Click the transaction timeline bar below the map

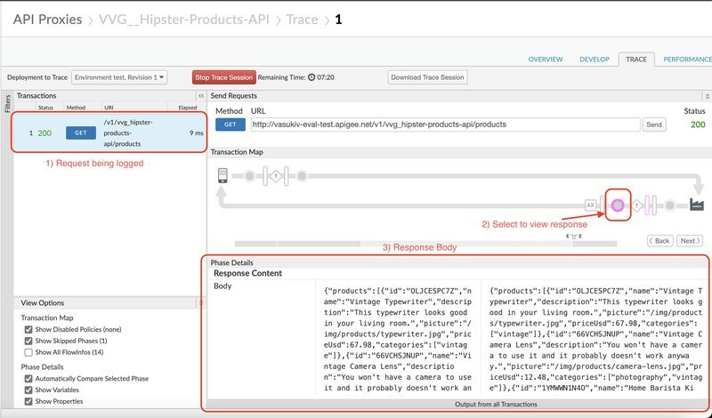point(425,244)
